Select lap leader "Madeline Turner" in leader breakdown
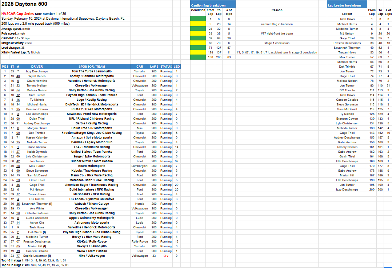The image size is (392, 268). 347,29
